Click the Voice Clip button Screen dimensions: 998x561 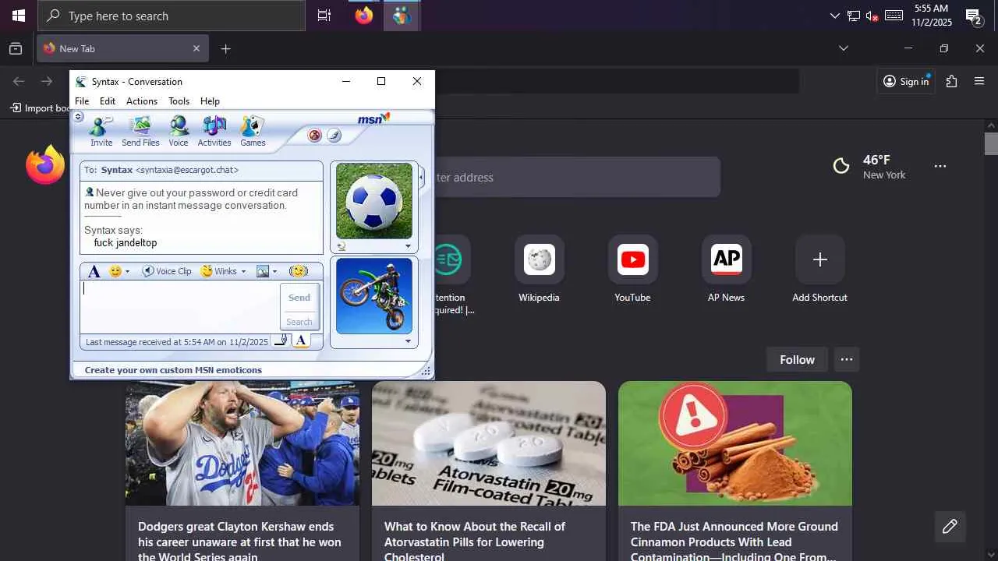point(167,271)
